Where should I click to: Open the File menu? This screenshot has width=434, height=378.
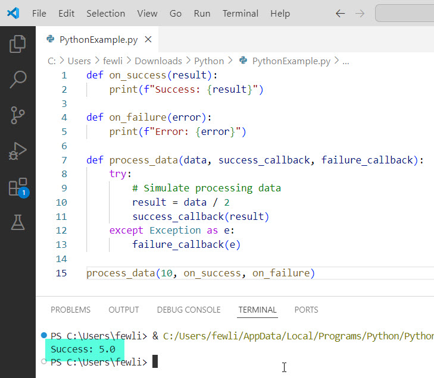(39, 13)
